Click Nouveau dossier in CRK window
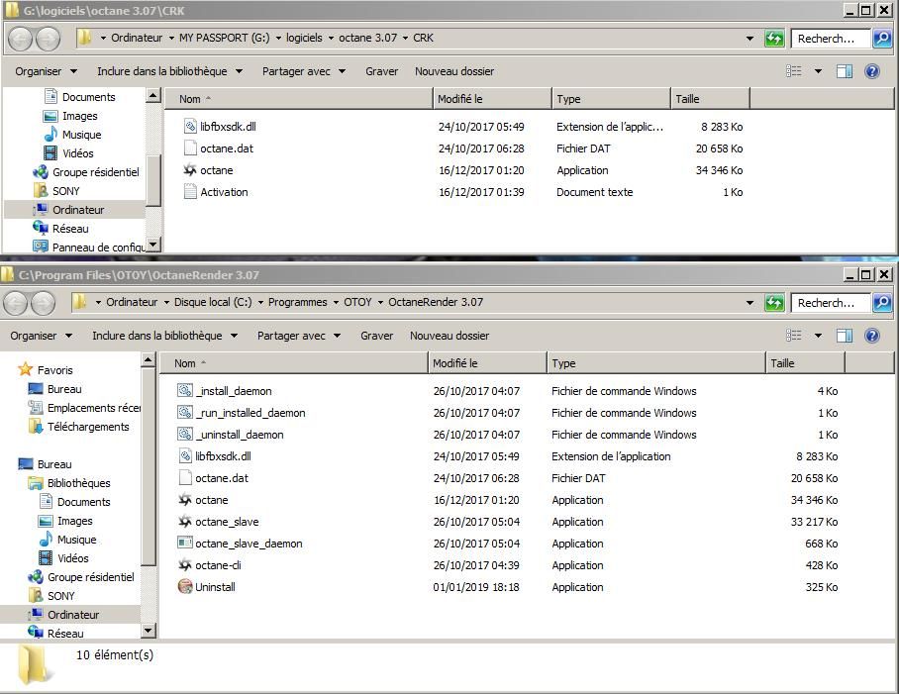Screen dimensions: 899x694 coord(454,71)
